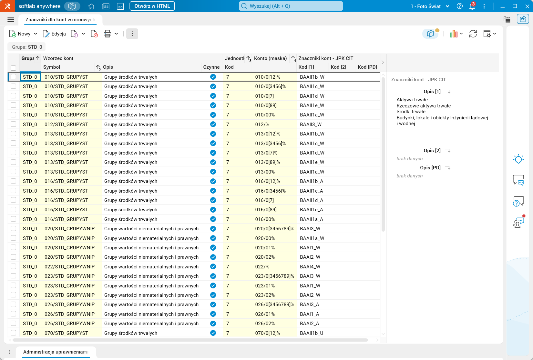Open the list panel icon beside the share button
Viewport: 533px width, 360px height.
click(507, 19)
